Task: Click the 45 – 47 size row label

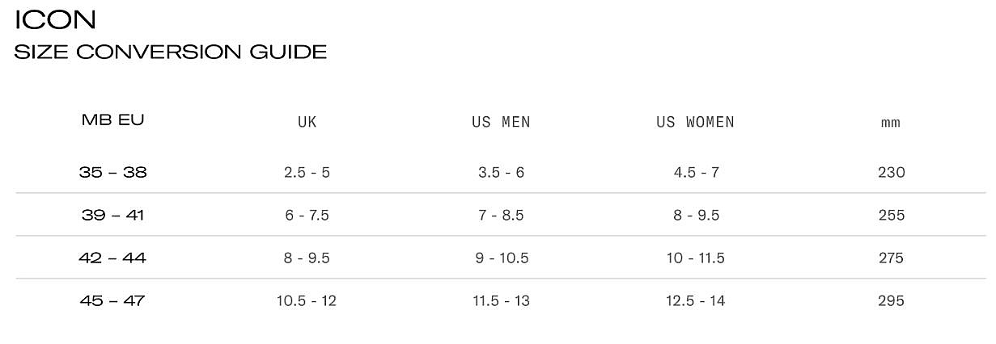Action: coord(113,301)
